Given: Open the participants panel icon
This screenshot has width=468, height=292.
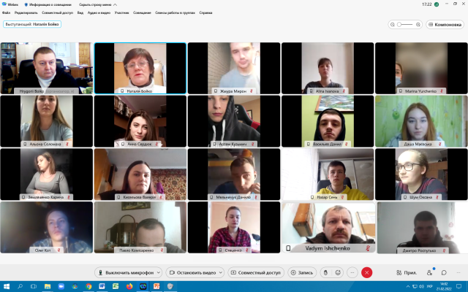Looking at the screenshot, I should click(x=429, y=272).
